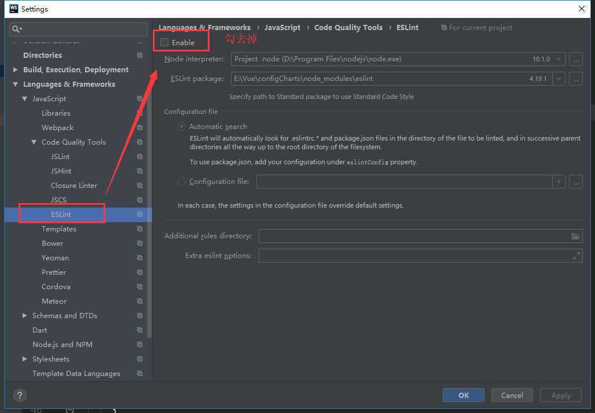The image size is (595, 413).
Task: Collapse the JavaScript tree node
Action: click(25, 98)
